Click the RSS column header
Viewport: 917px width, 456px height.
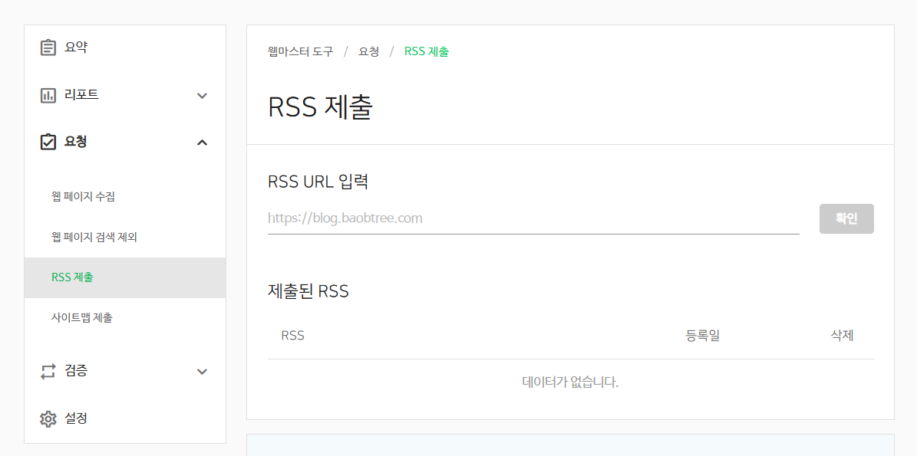(292, 335)
